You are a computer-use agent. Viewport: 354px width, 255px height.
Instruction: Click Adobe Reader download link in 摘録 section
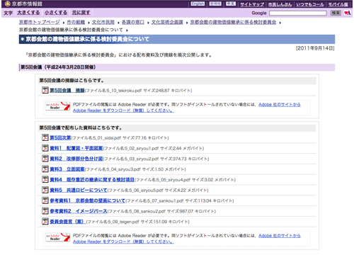coord(123,110)
